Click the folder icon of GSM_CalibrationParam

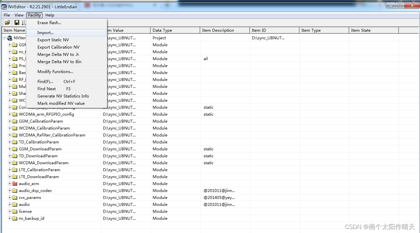click(15, 121)
